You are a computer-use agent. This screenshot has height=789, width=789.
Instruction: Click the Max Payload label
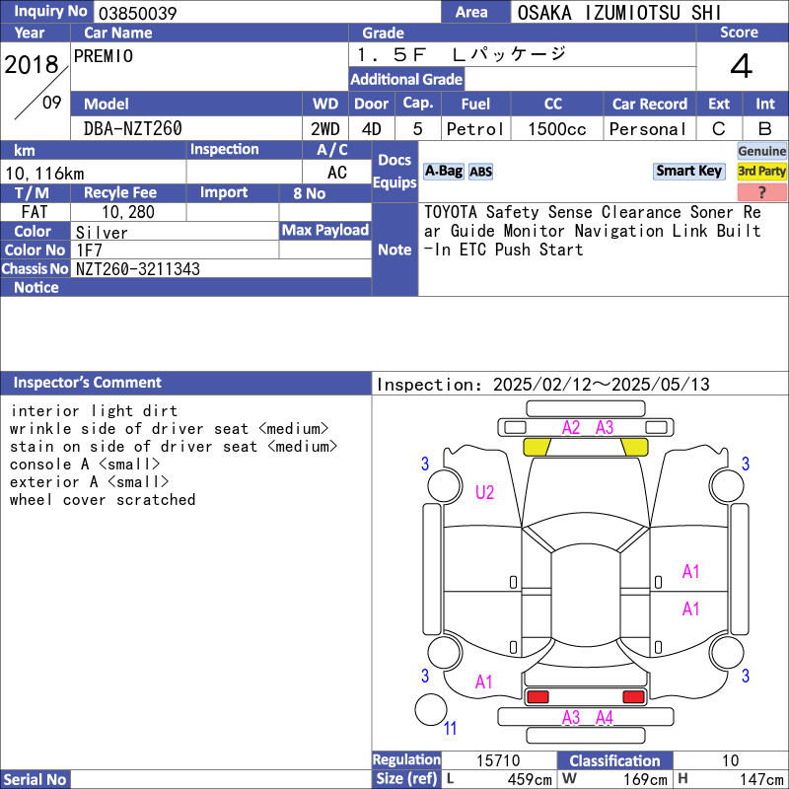click(324, 231)
